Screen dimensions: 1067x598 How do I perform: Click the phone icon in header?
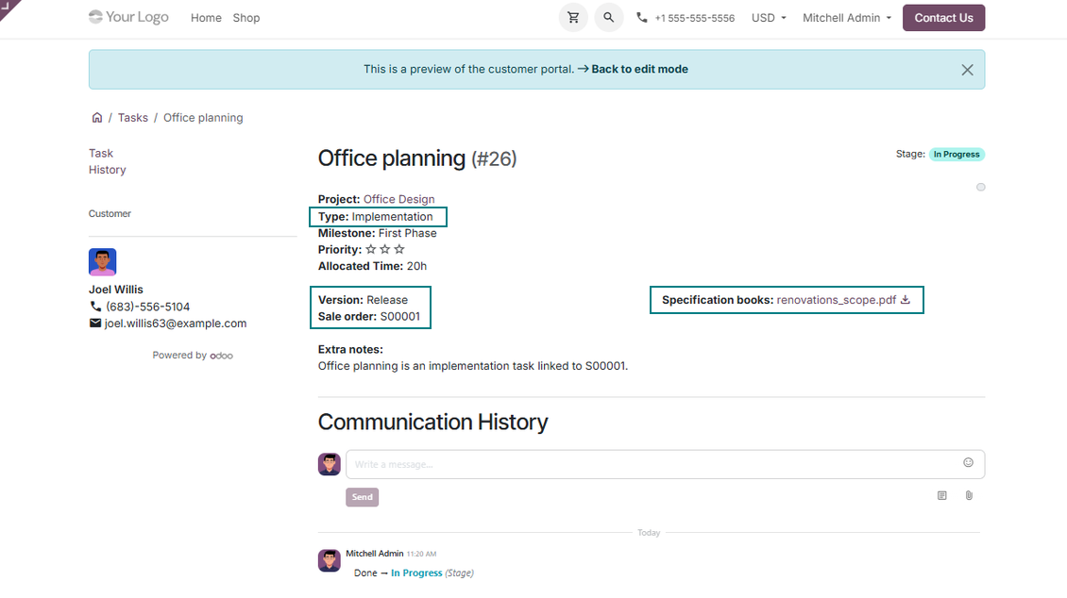(x=642, y=18)
